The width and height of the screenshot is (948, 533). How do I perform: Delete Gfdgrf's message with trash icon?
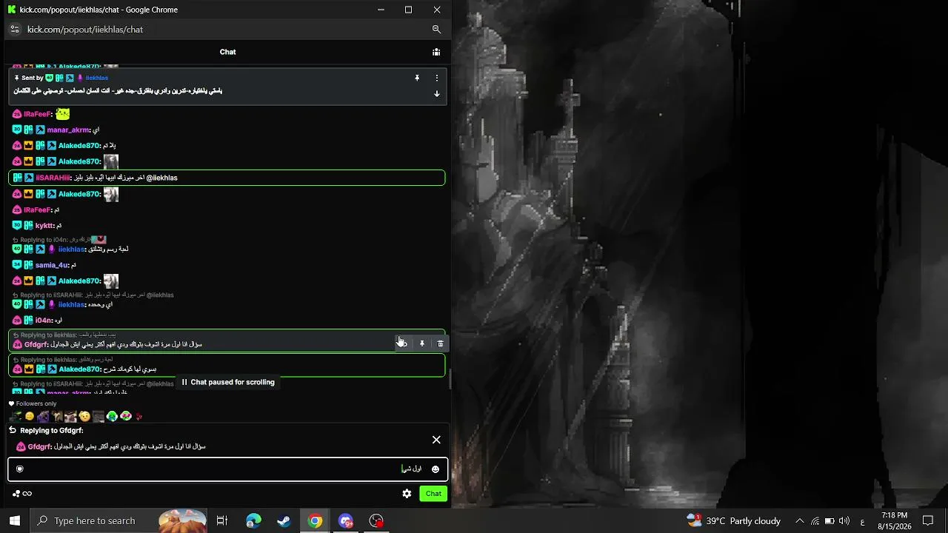tap(441, 343)
